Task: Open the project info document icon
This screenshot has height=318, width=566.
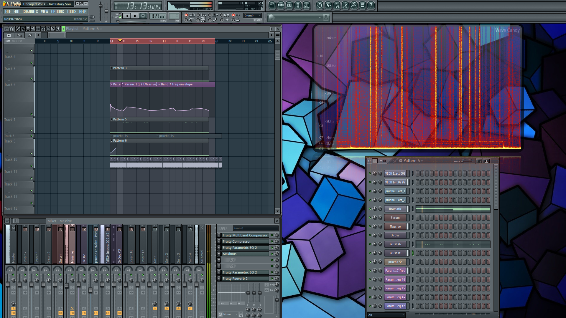Action: [x=362, y=5]
